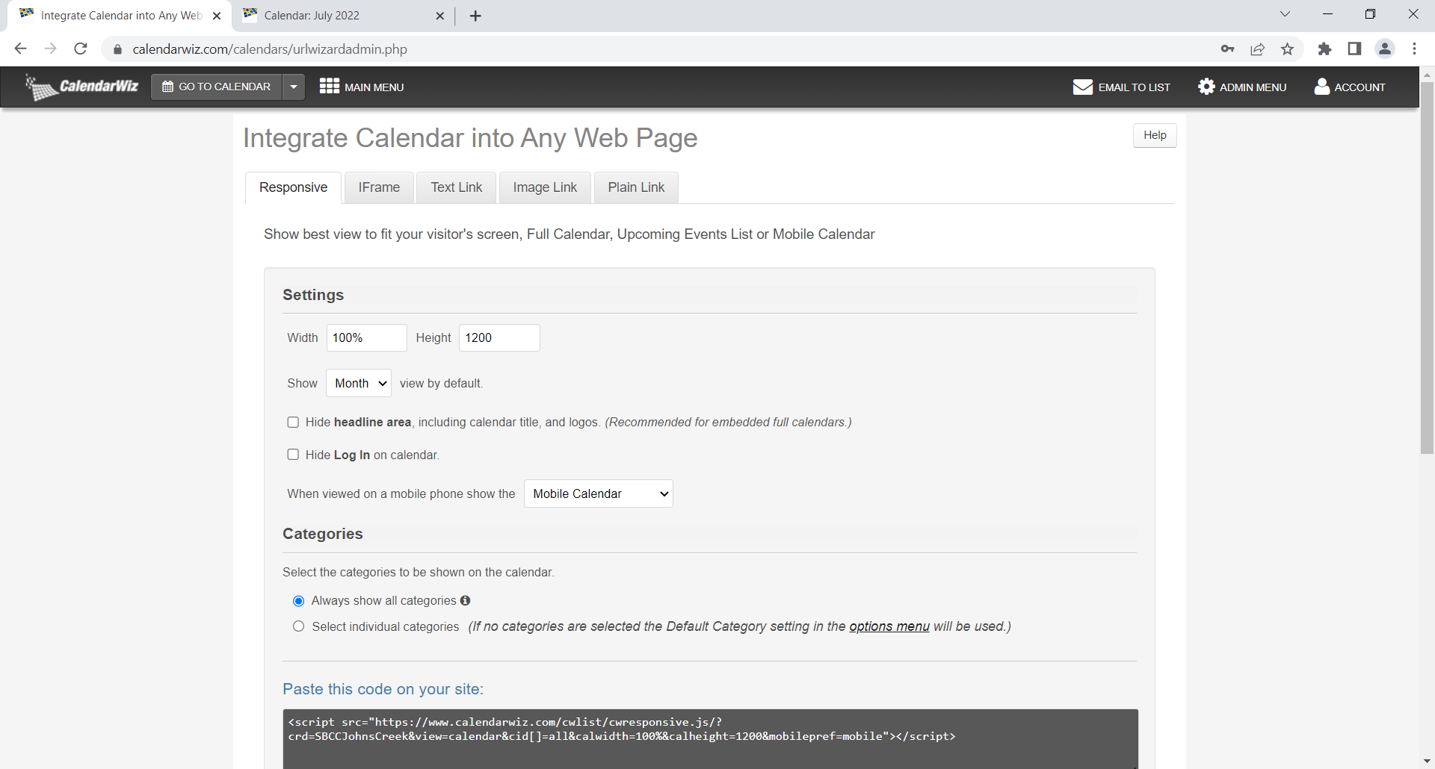1435x769 pixels.
Task: Switch to the IFrame tab
Action: [379, 187]
